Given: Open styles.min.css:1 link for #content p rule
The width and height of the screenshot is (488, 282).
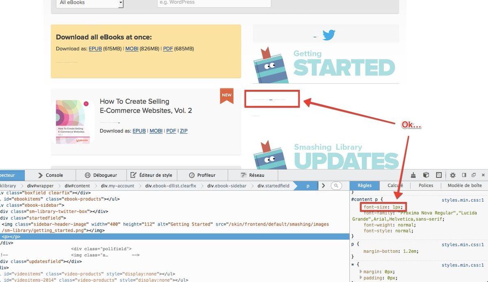Looking at the screenshot, I should 463,200.
